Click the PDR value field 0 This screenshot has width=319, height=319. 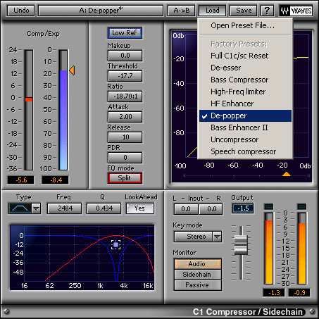tap(125, 158)
